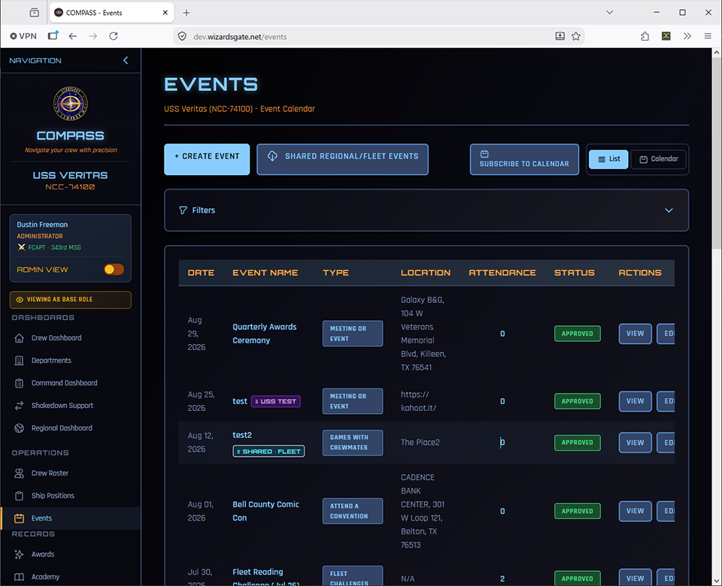Open Awards sparkle icon
The height and width of the screenshot is (586, 722).
(x=19, y=554)
